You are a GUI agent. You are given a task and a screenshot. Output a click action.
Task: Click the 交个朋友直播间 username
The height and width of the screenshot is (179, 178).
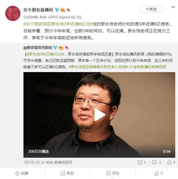tap(38, 10)
